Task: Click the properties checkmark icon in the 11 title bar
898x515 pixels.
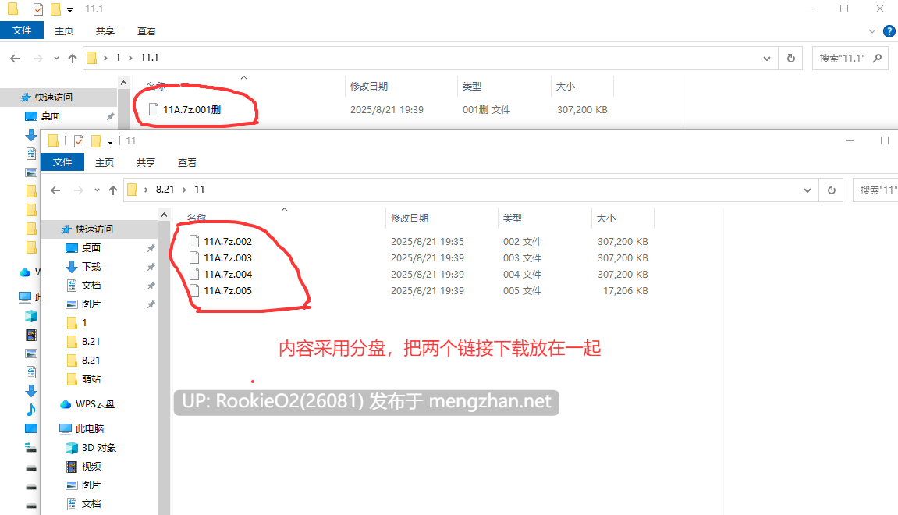Action: [x=79, y=141]
